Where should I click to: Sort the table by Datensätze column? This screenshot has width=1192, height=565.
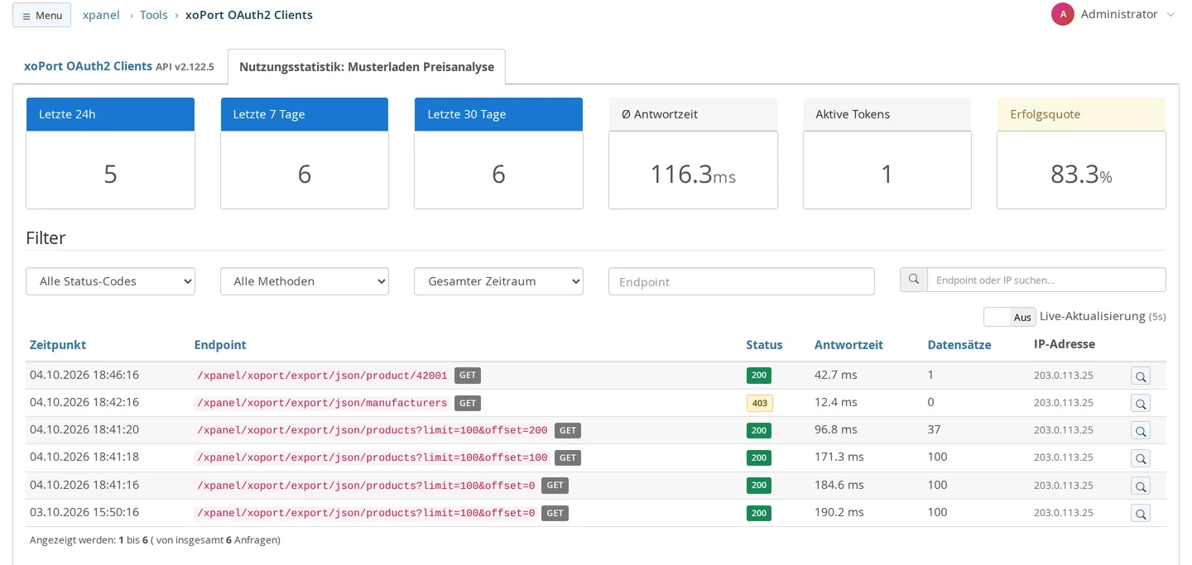tap(959, 345)
